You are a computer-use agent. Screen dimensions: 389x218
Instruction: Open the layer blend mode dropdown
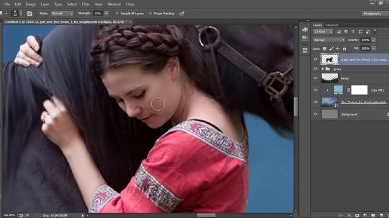329,40
